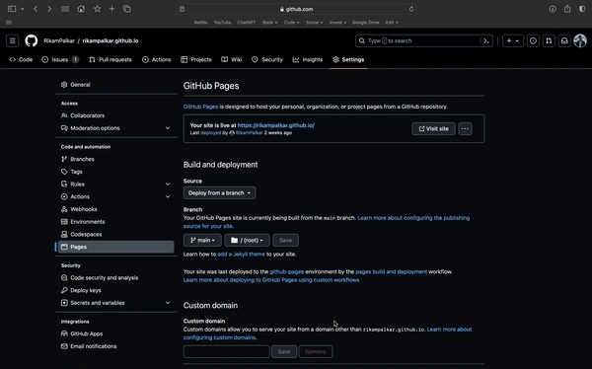Click Safari share icon

point(567,9)
